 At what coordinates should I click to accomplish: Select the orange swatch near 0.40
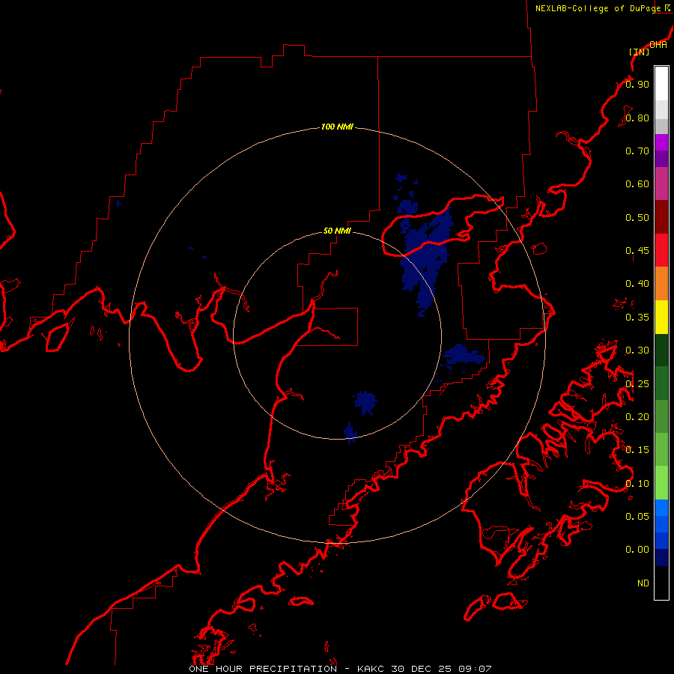[661, 283]
